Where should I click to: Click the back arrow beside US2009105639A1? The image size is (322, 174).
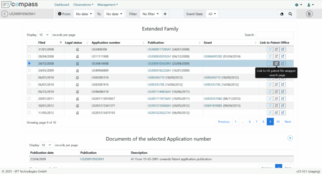[5, 14]
